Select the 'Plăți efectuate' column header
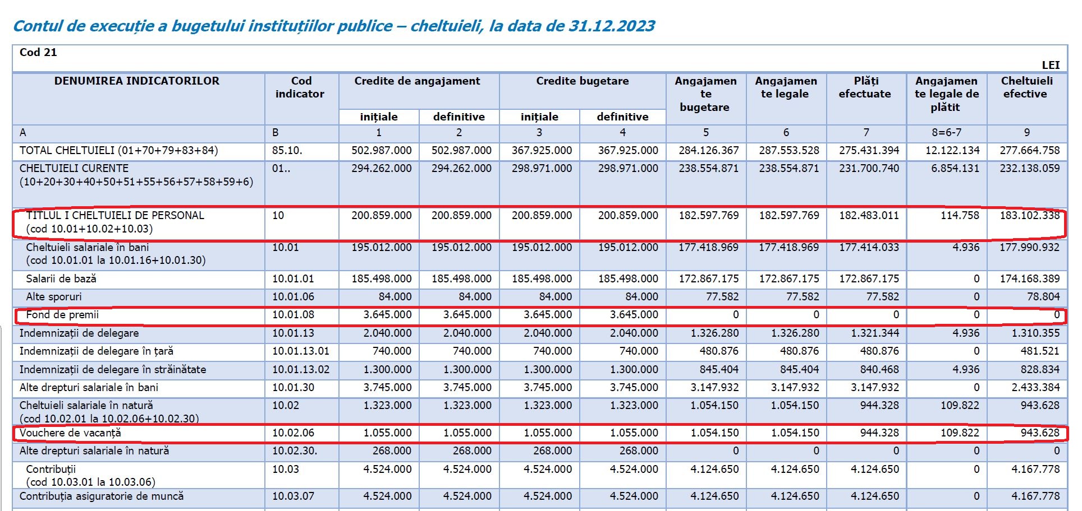The height and width of the screenshot is (511, 1082). pyautogui.click(x=865, y=88)
